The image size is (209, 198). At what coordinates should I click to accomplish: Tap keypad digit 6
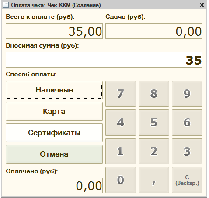coord(187,123)
